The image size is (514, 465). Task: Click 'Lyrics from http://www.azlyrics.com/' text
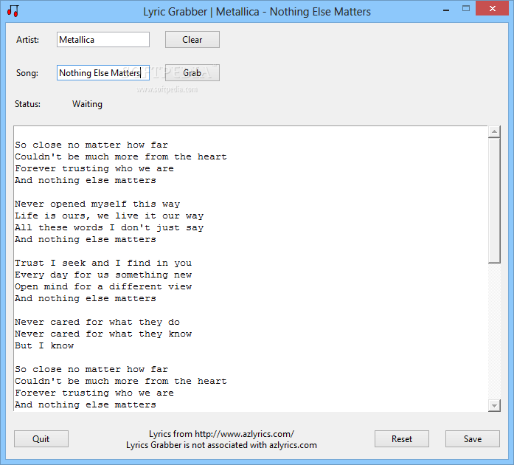tap(221, 434)
